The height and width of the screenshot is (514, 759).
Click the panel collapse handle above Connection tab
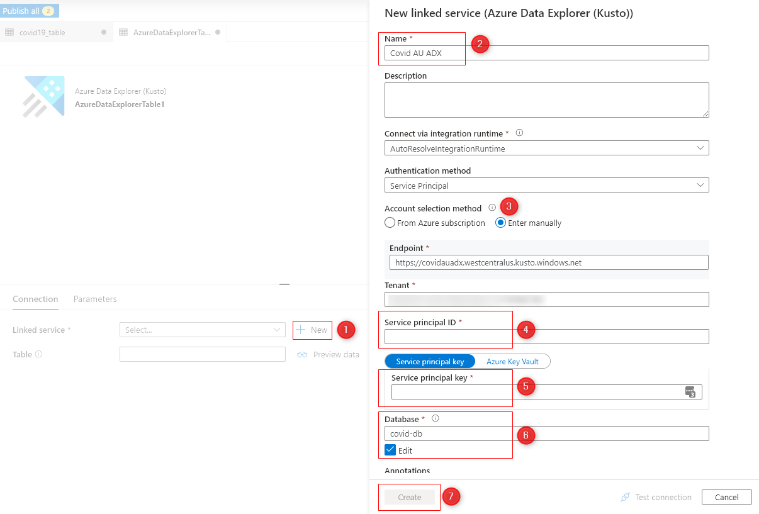(x=284, y=284)
